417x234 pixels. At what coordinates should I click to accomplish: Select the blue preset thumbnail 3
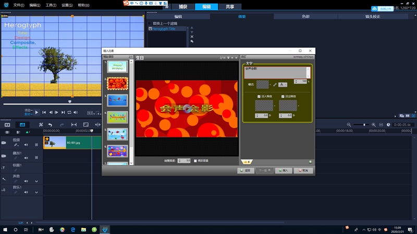(x=117, y=100)
